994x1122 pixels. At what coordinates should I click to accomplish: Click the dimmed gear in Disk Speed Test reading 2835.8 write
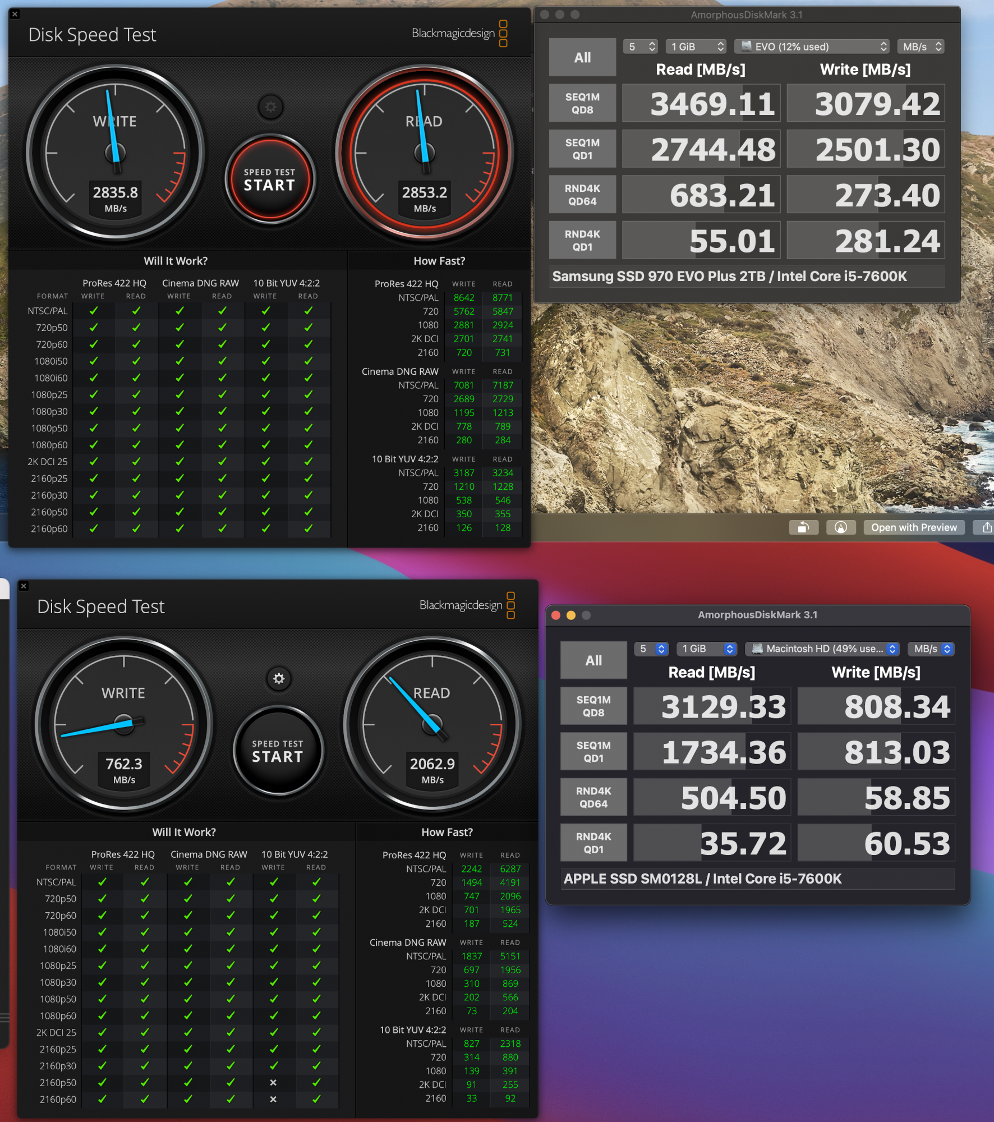[270, 107]
